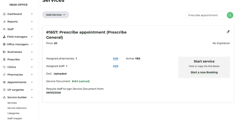Viewport: 236px width, 121px height.
Task: Open the Start a new Booking link
Action: pyautogui.click(x=204, y=72)
